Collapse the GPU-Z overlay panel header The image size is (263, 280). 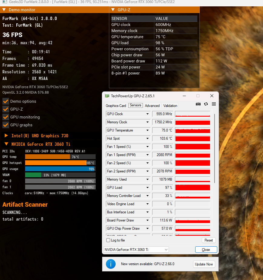click(x=113, y=10)
